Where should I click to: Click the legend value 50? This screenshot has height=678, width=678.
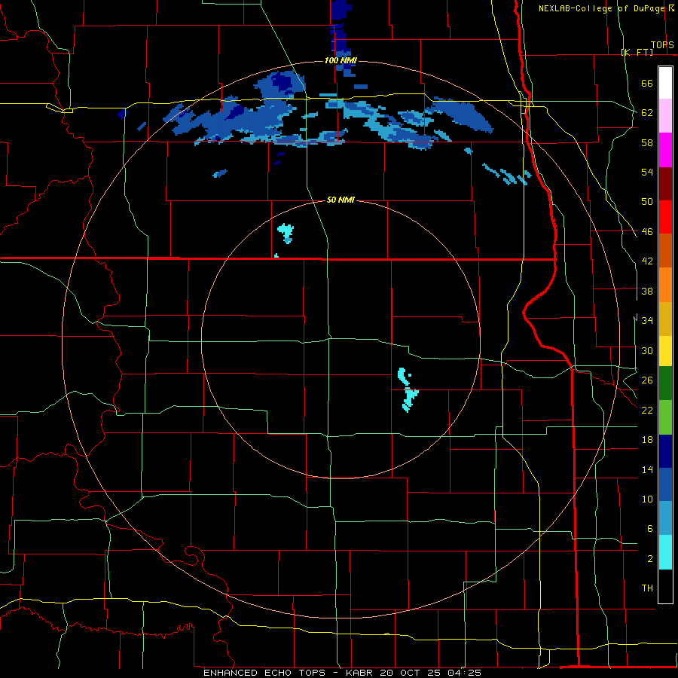(647, 202)
